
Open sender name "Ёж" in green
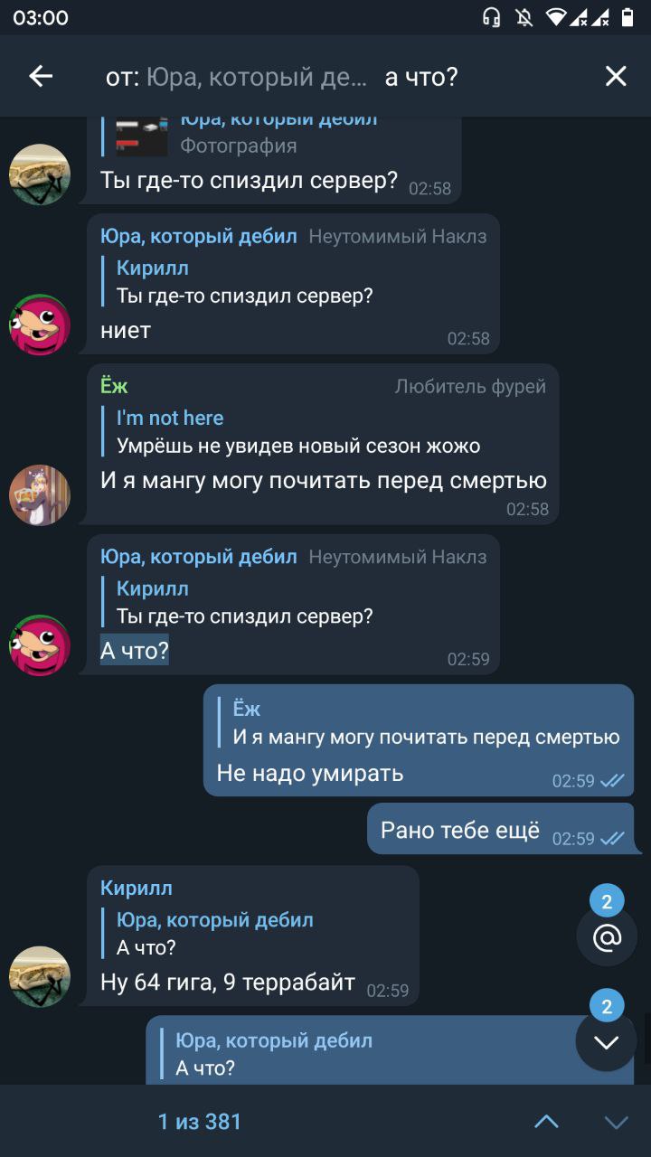[x=114, y=386]
